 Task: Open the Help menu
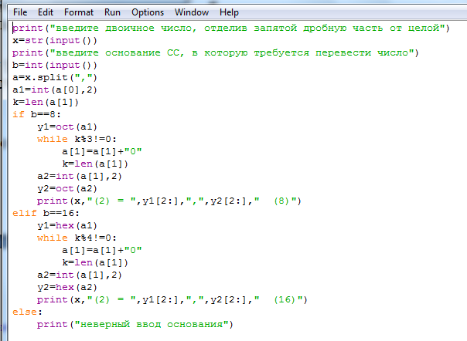(x=229, y=13)
